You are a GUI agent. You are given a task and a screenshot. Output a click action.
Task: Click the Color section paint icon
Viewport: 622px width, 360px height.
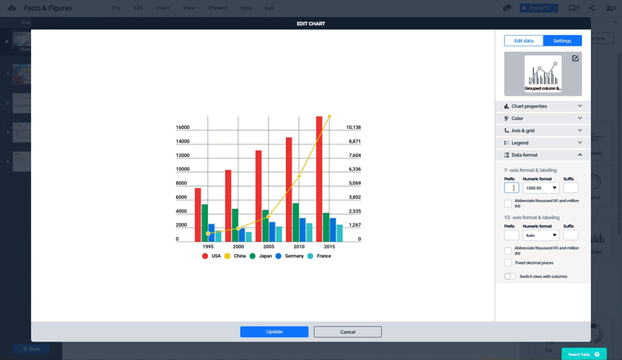pos(506,119)
